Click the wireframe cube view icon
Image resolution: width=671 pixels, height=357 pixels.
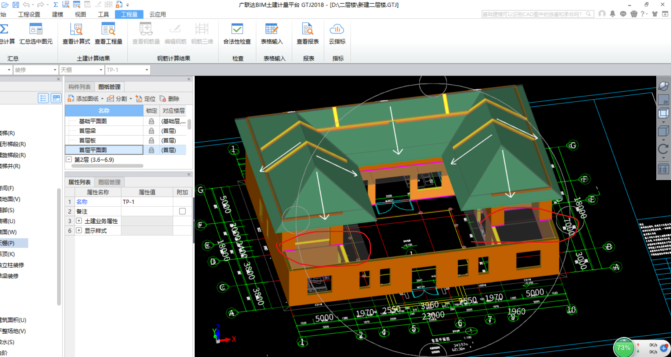click(x=664, y=114)
